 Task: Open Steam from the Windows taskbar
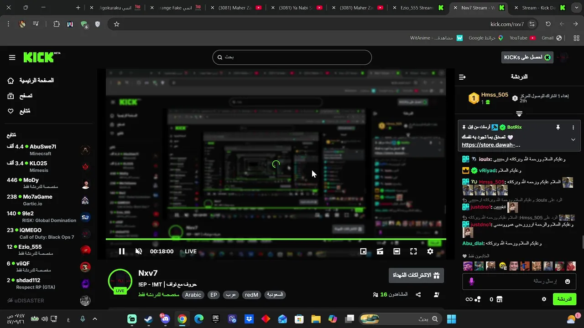pyautogui.click(x=149, y=319)
